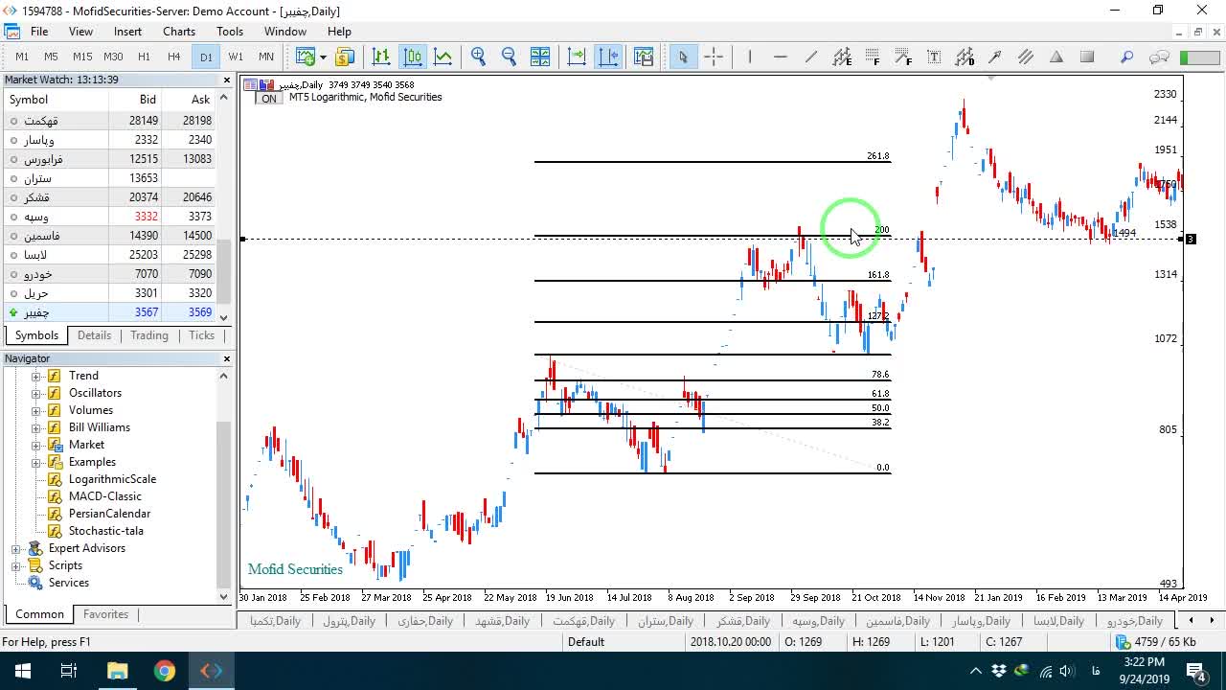Expand the Market node
Viewport: 1226px width, 690px height.
(x=36, y=445)
